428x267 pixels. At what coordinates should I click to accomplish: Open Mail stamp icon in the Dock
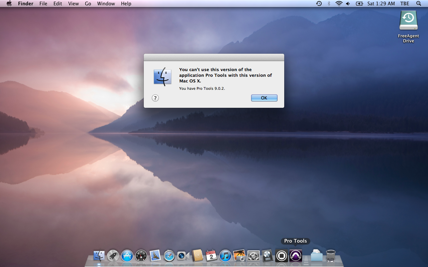155,256
